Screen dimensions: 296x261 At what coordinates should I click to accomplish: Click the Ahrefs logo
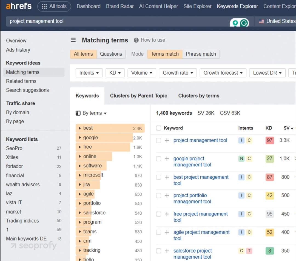[x=19, y=6]
